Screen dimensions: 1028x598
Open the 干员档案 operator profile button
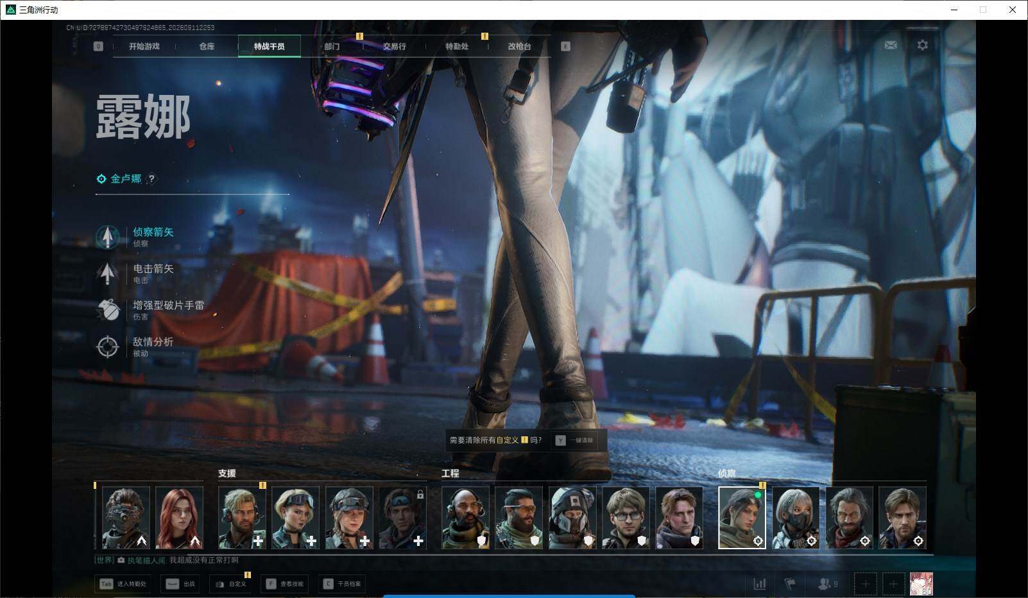coord(343,584)
